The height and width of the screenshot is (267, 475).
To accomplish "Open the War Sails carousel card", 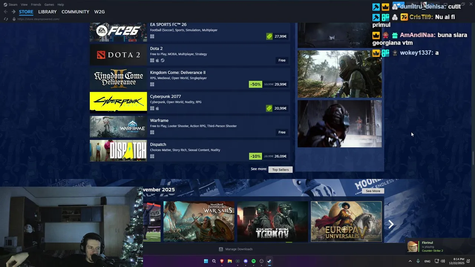I will coord(199,221).
